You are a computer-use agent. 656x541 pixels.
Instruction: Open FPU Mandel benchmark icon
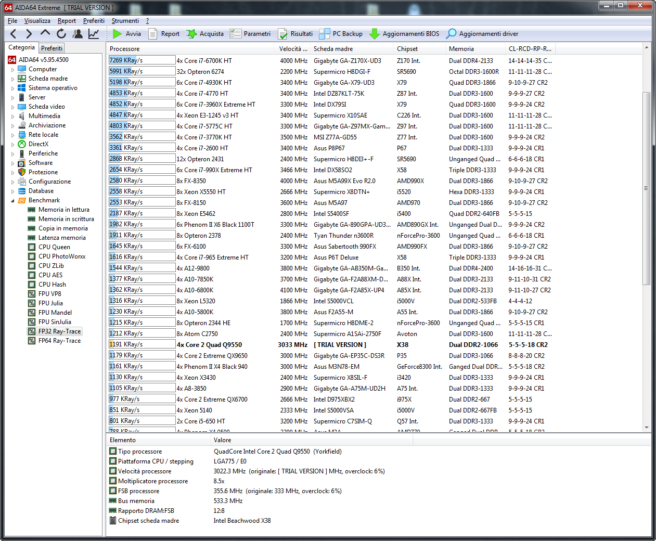point(32,313)
